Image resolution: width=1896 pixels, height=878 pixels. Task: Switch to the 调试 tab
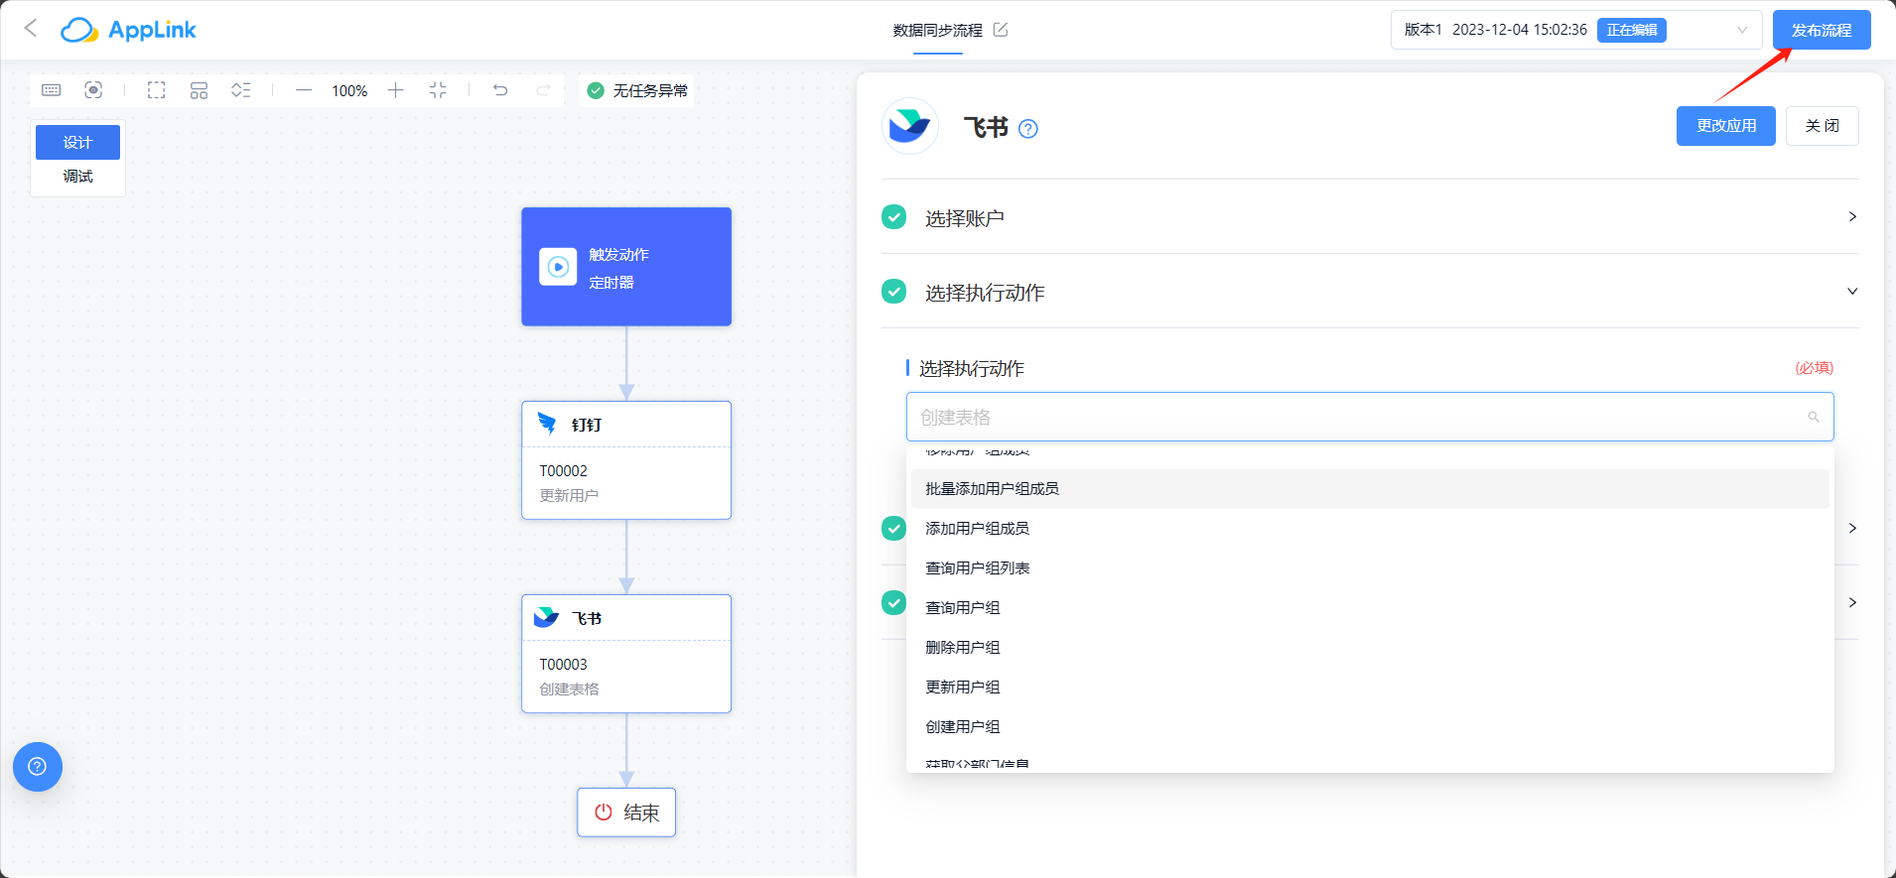(x=77, y=176)
